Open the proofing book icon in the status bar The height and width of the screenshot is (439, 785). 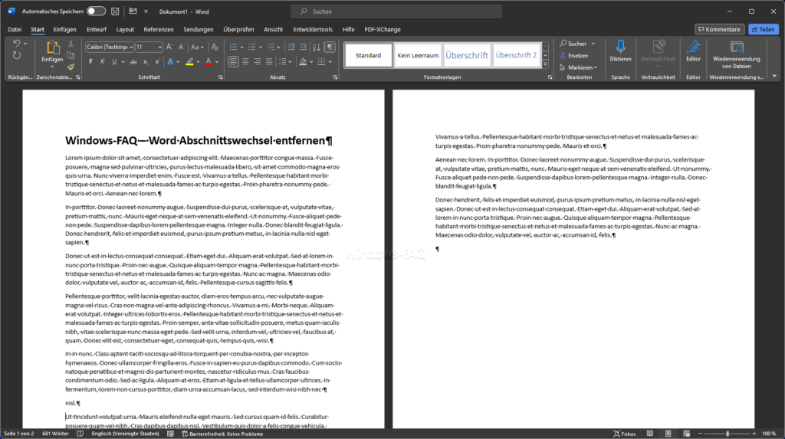(x=80, y=434)
